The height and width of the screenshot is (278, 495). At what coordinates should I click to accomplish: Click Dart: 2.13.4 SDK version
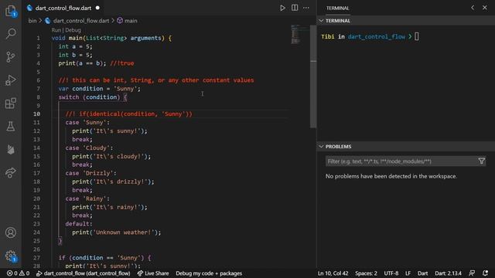point(448,273)
